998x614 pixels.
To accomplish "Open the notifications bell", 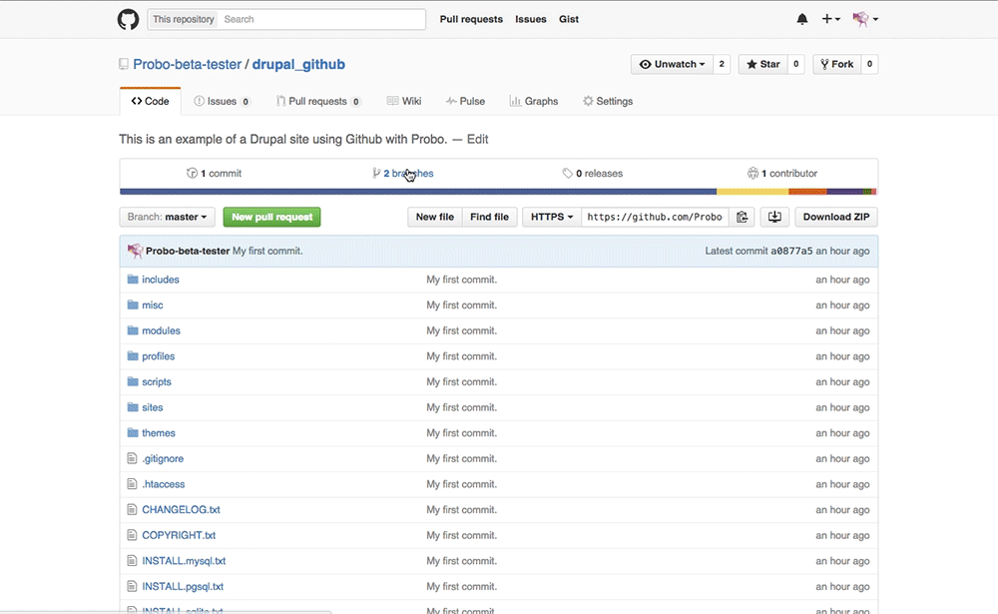I will [801, 19].
